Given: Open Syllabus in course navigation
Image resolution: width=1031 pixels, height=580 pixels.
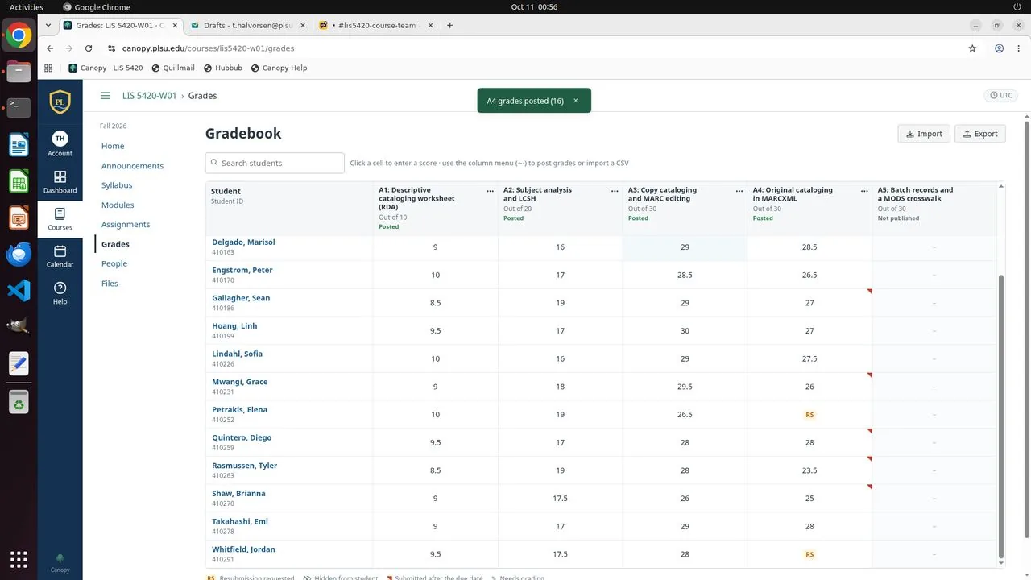Looking at the screenshot, I should [x=117, y=185].
